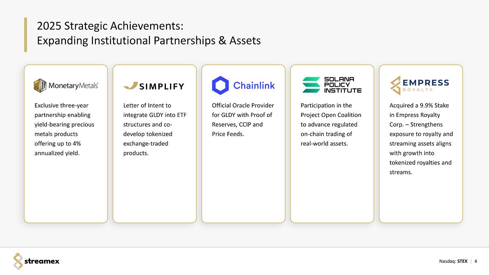
Task: Select the exclusive three-year partnership description
Action: coord(64,129)
